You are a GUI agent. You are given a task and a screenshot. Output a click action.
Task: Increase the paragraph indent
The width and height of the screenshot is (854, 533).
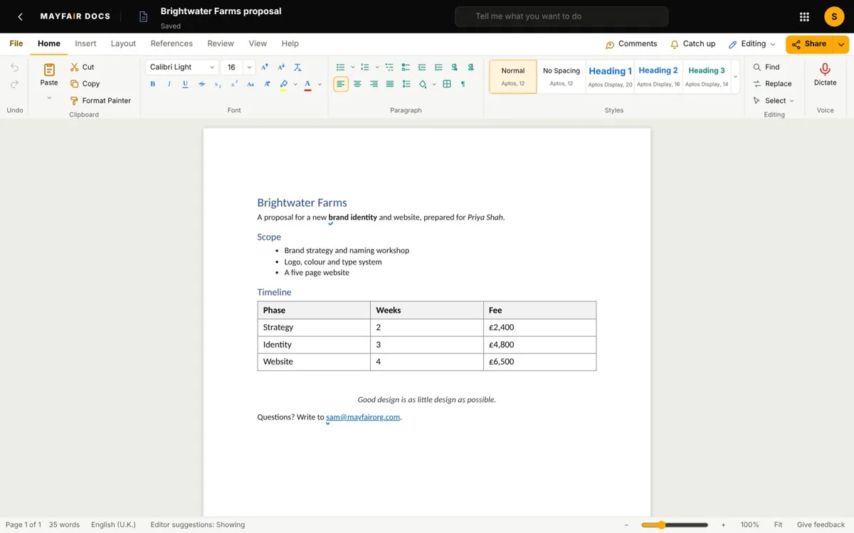coord(438,67)
